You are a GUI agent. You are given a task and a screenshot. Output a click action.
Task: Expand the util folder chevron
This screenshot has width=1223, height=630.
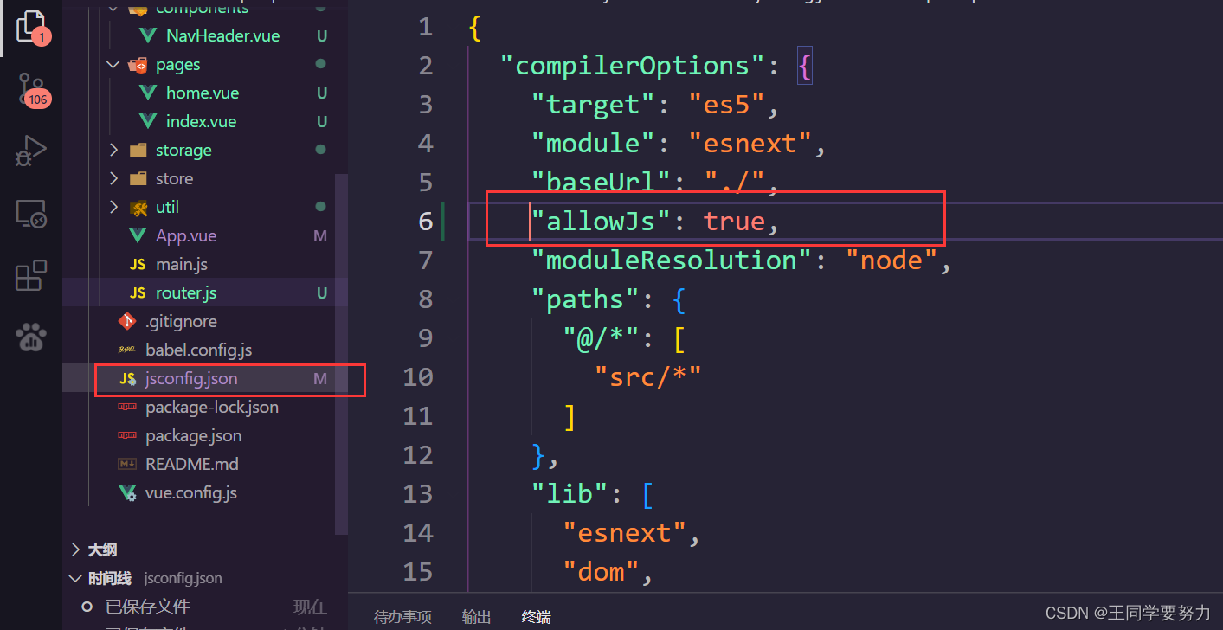tap(113, 208)
